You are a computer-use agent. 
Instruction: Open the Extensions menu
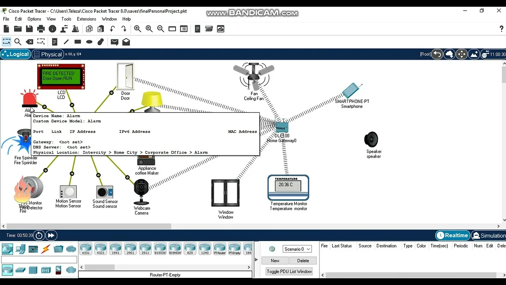(x=87, y=19)
